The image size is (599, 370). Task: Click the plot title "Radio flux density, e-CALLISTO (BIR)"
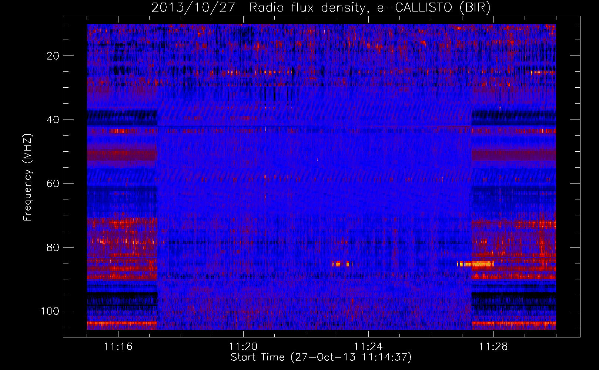pyautogui.click(x=369, y=7)
